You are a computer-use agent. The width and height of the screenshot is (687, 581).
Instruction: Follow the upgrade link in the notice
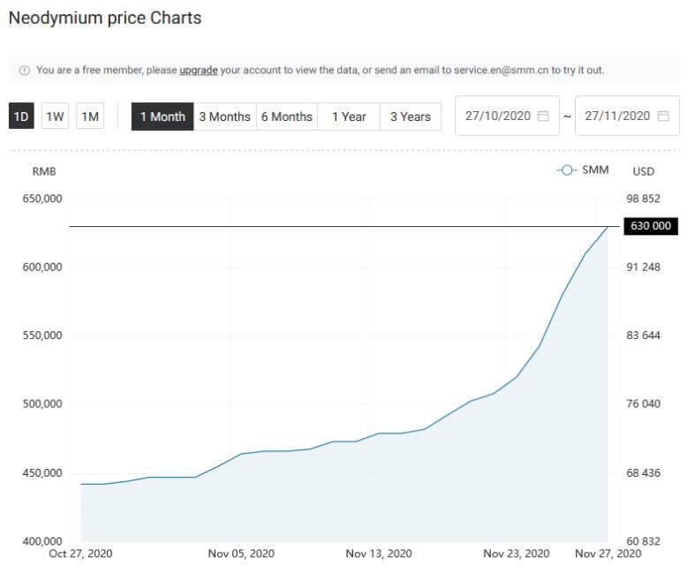tap(199, 70)
